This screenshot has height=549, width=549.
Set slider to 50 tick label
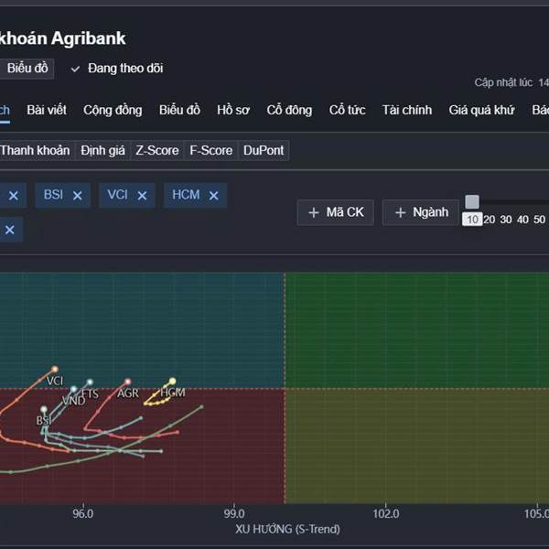[540, 220]
